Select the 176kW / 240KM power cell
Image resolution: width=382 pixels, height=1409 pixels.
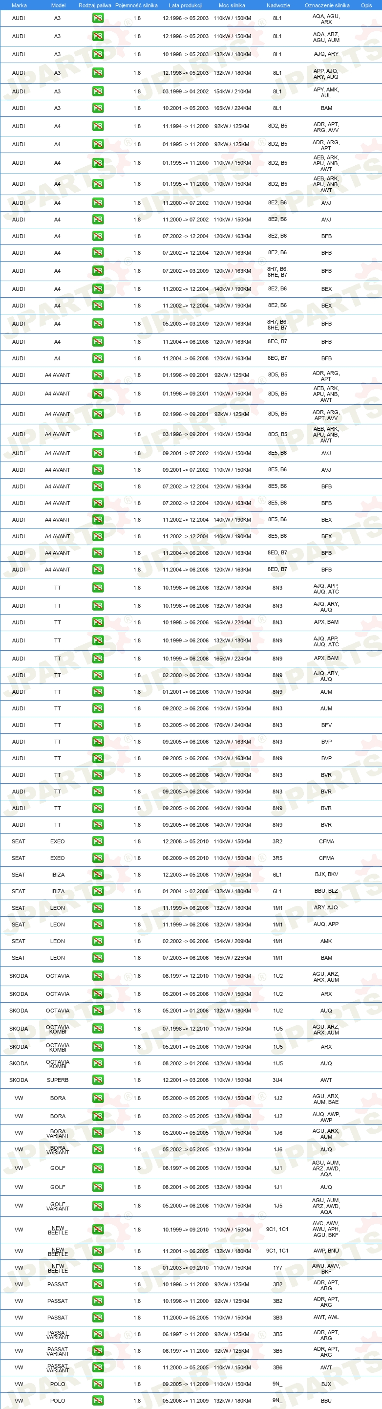pyautogui.click(x=232, y=725)
